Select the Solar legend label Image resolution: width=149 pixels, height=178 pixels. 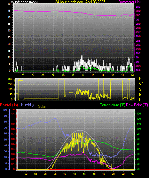(42, 106)
